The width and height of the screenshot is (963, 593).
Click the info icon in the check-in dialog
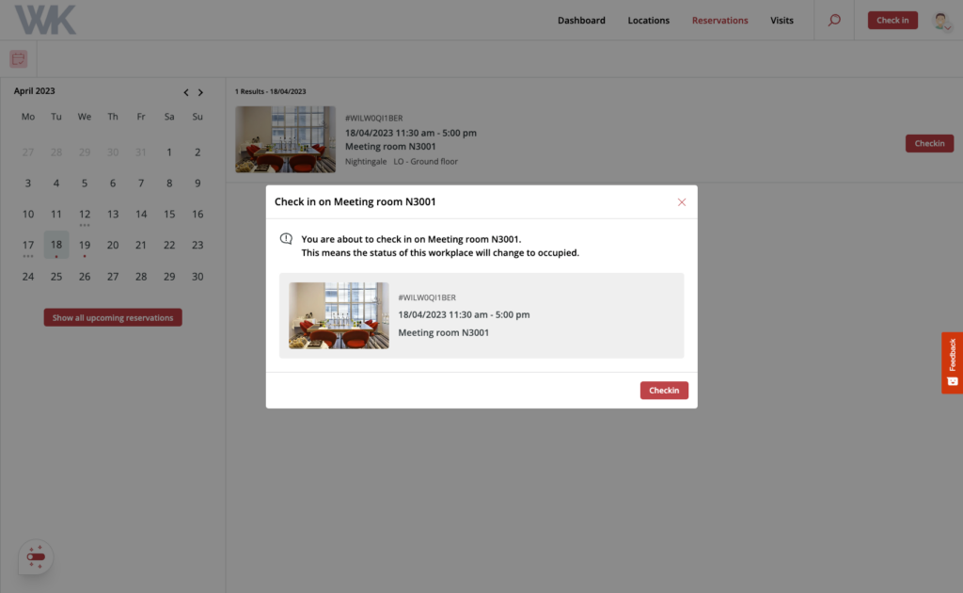(x=286, y=238)
